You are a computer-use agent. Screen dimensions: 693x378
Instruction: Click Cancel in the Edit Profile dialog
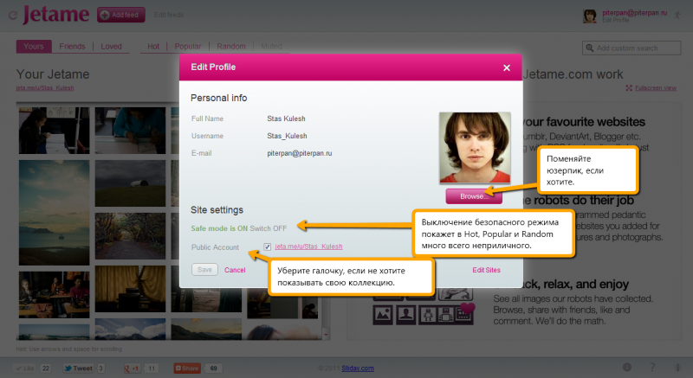click(x=235, y=270)
